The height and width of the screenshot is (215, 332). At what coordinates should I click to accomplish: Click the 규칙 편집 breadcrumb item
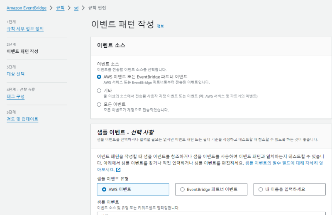pos(96,8)
